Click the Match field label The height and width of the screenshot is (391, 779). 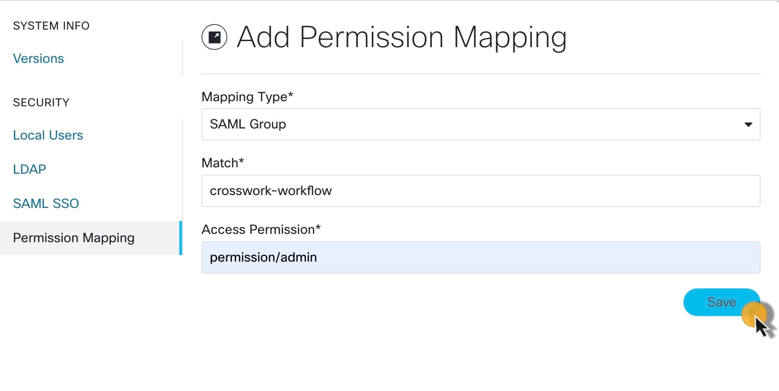point(223,163)
